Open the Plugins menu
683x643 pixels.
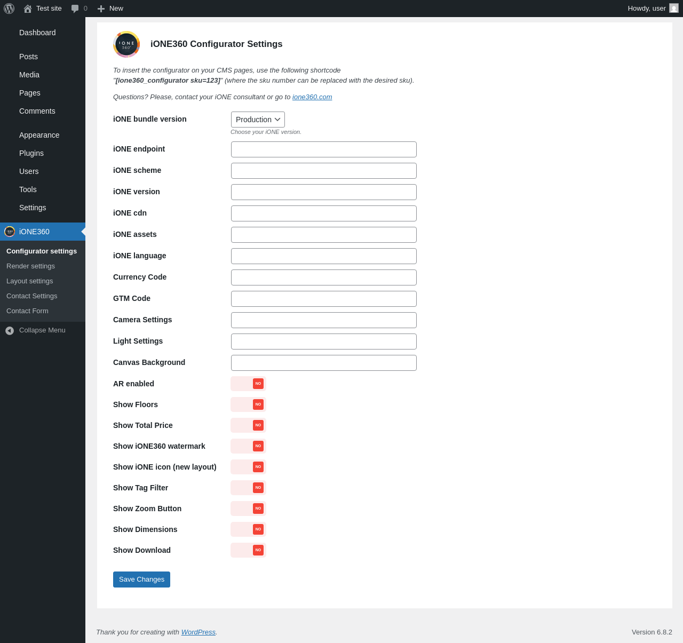click(43, 153)
